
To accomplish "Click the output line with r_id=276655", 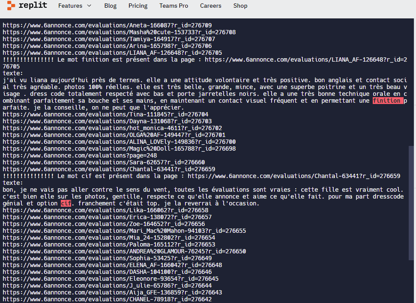I will tap(124, 231).
